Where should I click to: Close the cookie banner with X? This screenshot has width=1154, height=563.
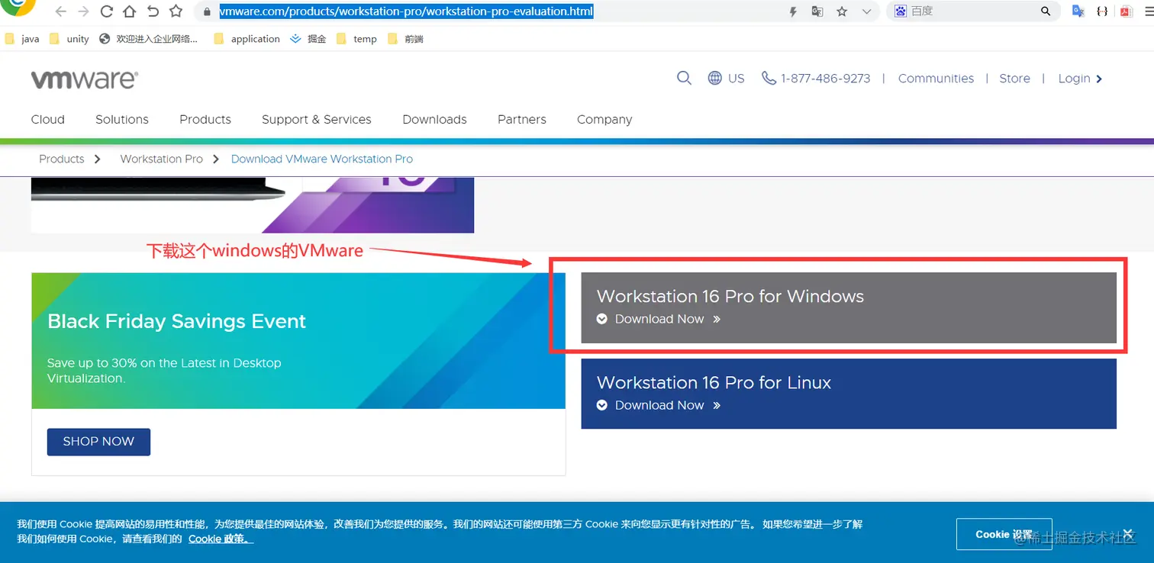pos(1127,533)
